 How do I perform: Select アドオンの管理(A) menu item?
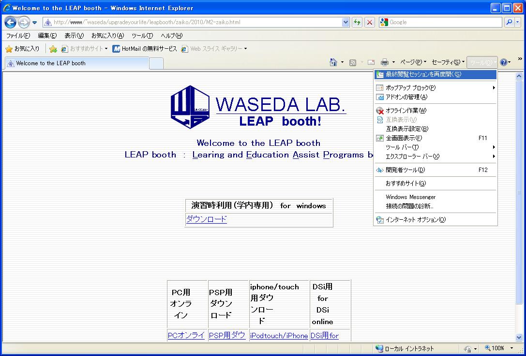pos(436,97)
